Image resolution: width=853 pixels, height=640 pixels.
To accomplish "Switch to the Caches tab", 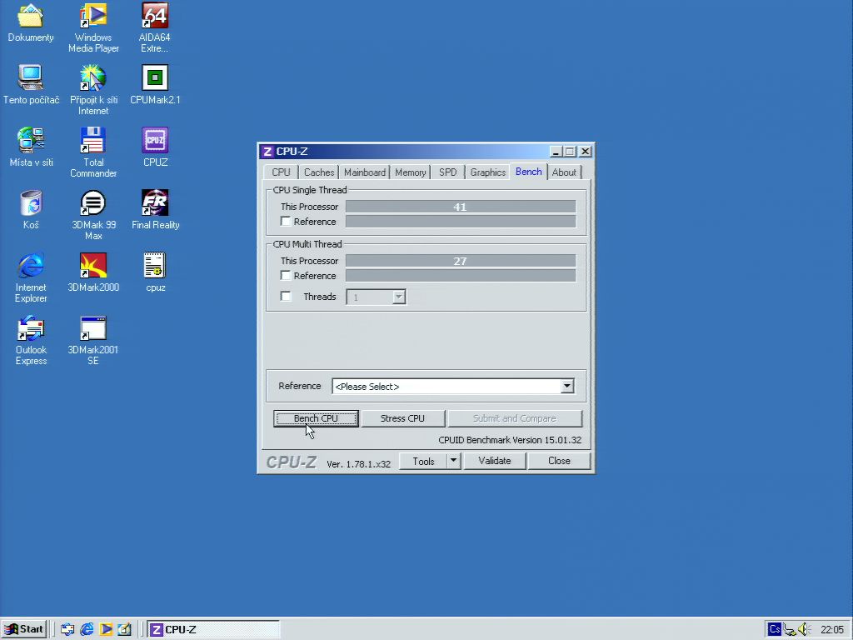I will (x=319, y=172).
